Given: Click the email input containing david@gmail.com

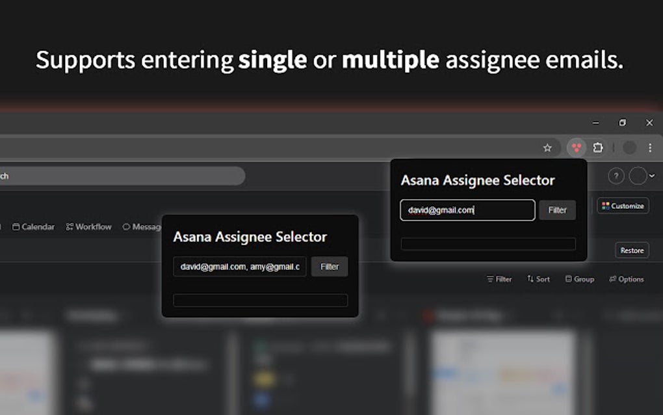Looking at the screenshot, I should coord(467,209).
